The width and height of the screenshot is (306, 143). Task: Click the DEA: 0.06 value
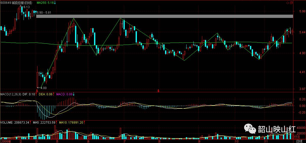click(x=45, y=94)
